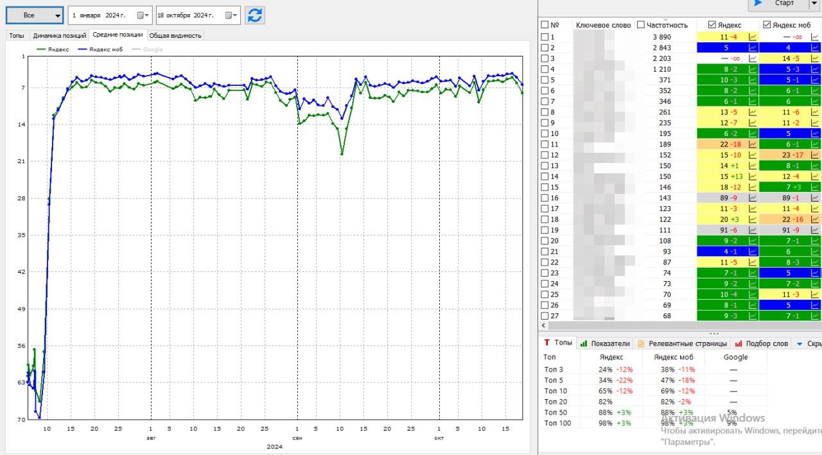Open chart icon in row 2 Яндекс моб column
Screen dimensions: 822x455
coord(815,48)
